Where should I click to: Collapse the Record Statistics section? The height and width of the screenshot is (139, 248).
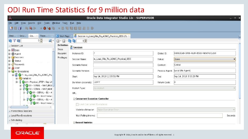pos(74,123)
